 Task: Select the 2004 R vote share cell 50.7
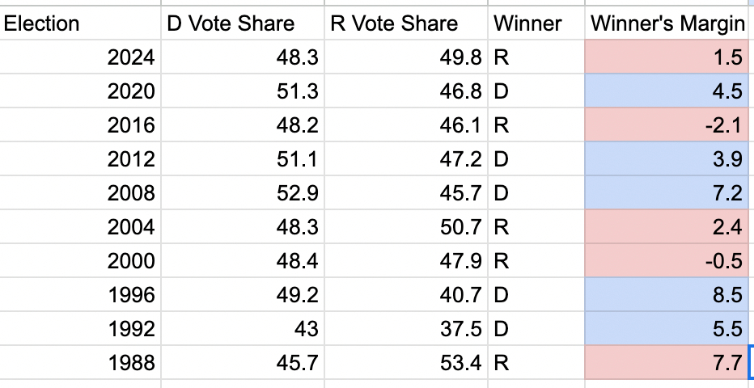point(406,227)
